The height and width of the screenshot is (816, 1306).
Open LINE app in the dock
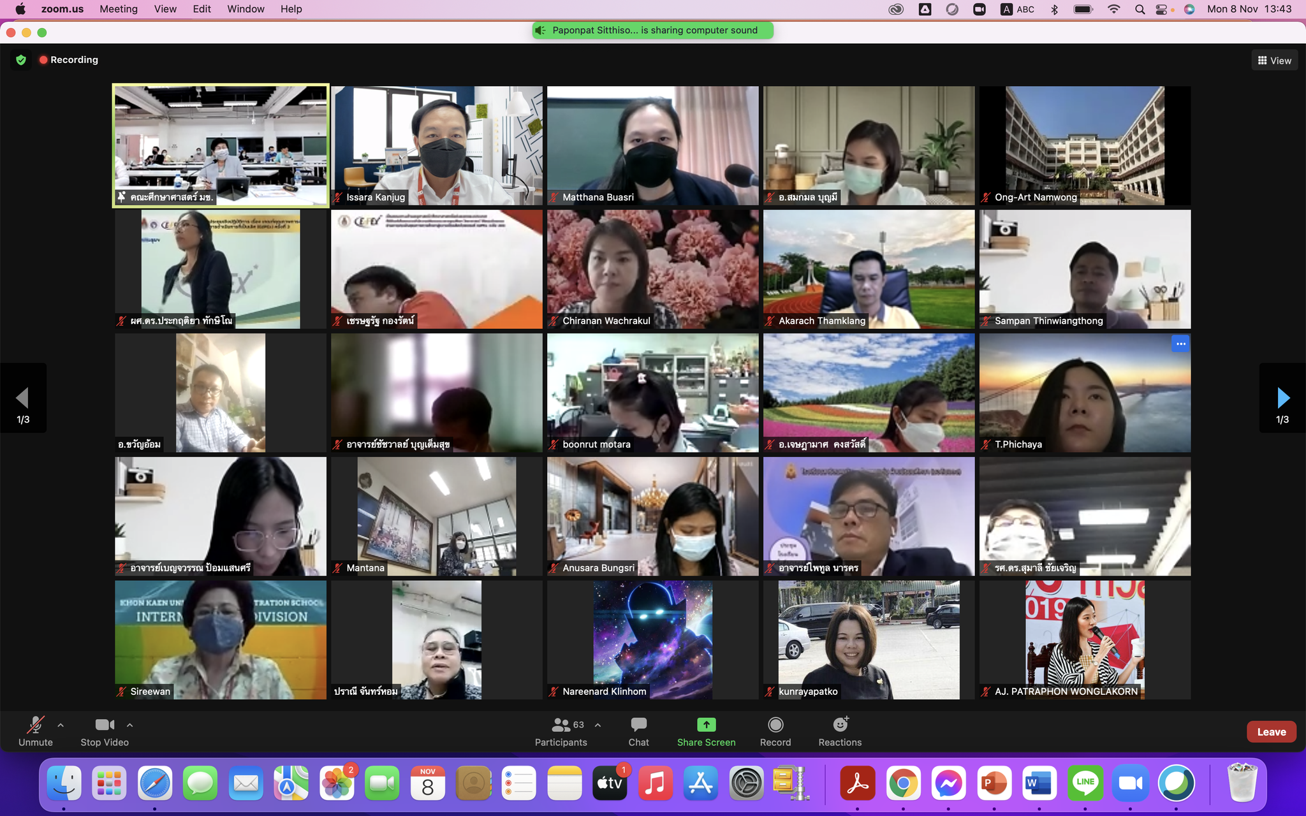[x=1085, y=783]
